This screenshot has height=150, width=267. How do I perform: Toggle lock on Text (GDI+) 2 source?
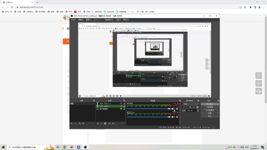point(124,103)
